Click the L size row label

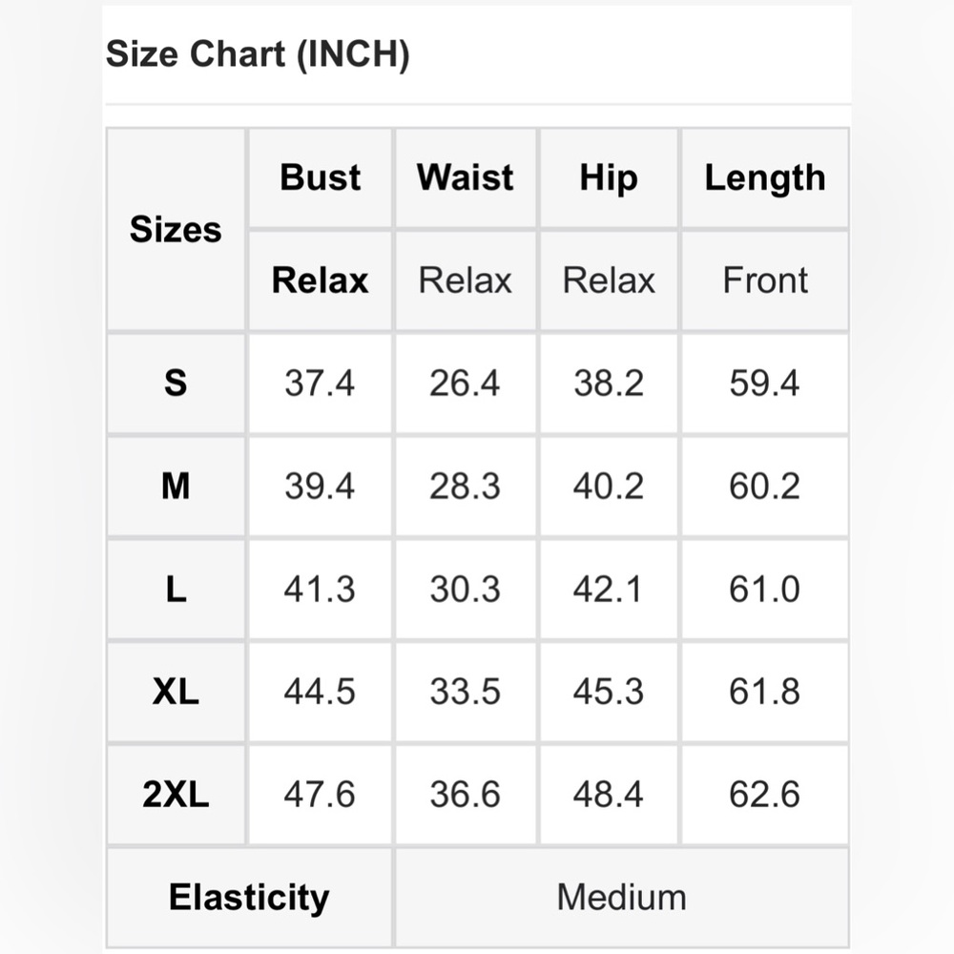pyautogui.click(x=176, y=589)
